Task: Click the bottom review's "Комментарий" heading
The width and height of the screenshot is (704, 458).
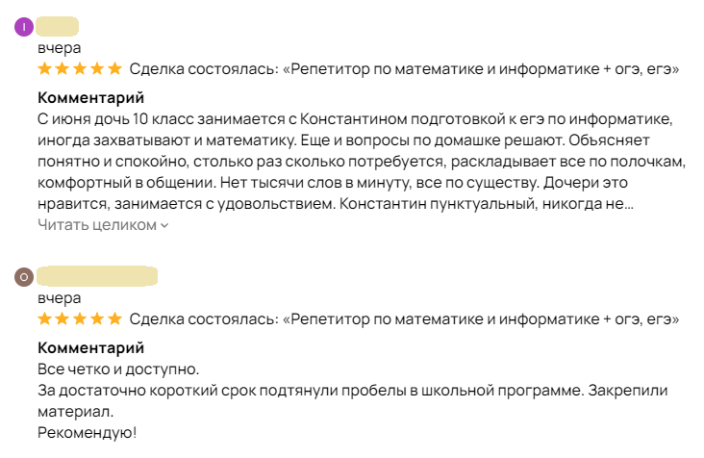Action: coord(90,347)
